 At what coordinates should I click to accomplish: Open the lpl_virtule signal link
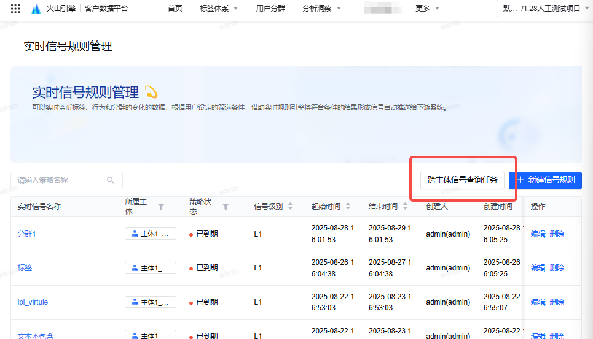pos(33,302)
